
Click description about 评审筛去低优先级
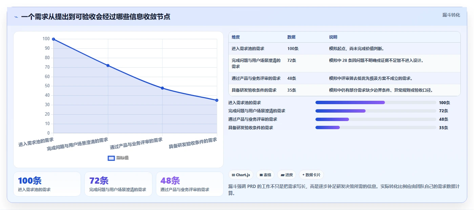click(x=371, y=78)
